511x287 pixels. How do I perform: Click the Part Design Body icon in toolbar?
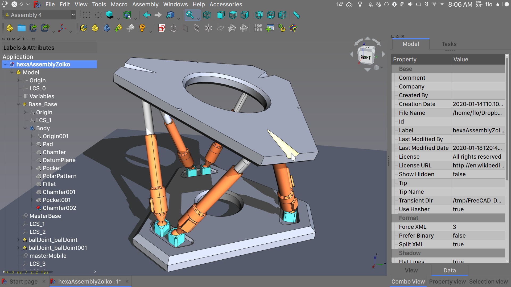pos(106,28)
